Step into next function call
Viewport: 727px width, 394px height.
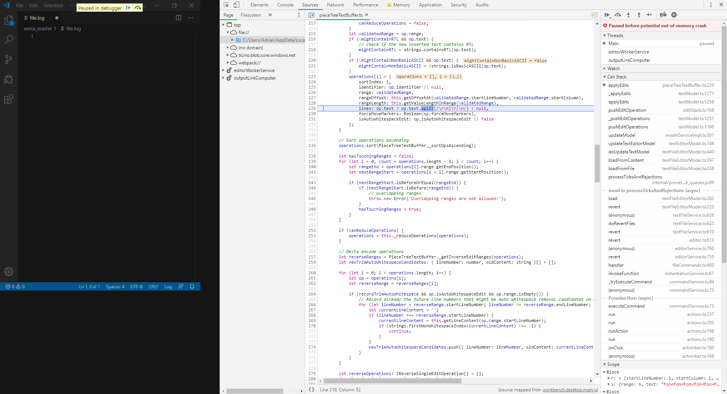(x=629, y=15)
